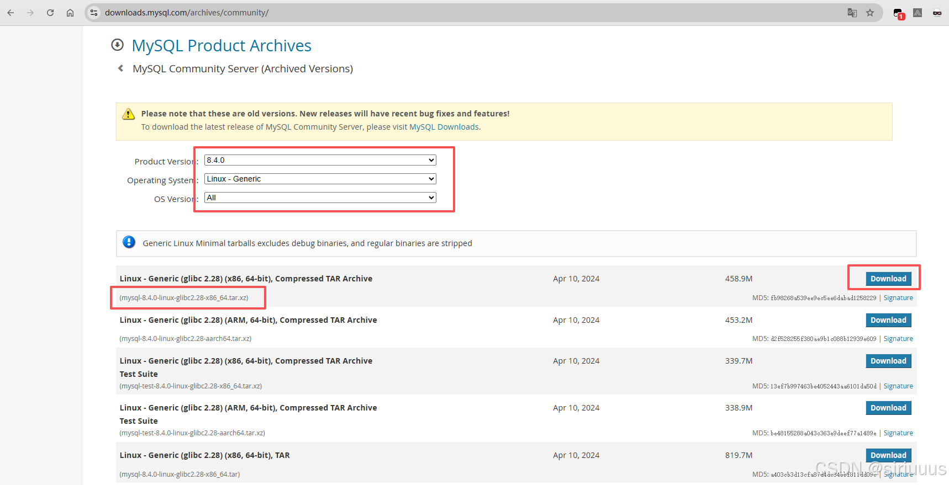
Task: Go back with the browser back arrow
Action: point(10,13)
